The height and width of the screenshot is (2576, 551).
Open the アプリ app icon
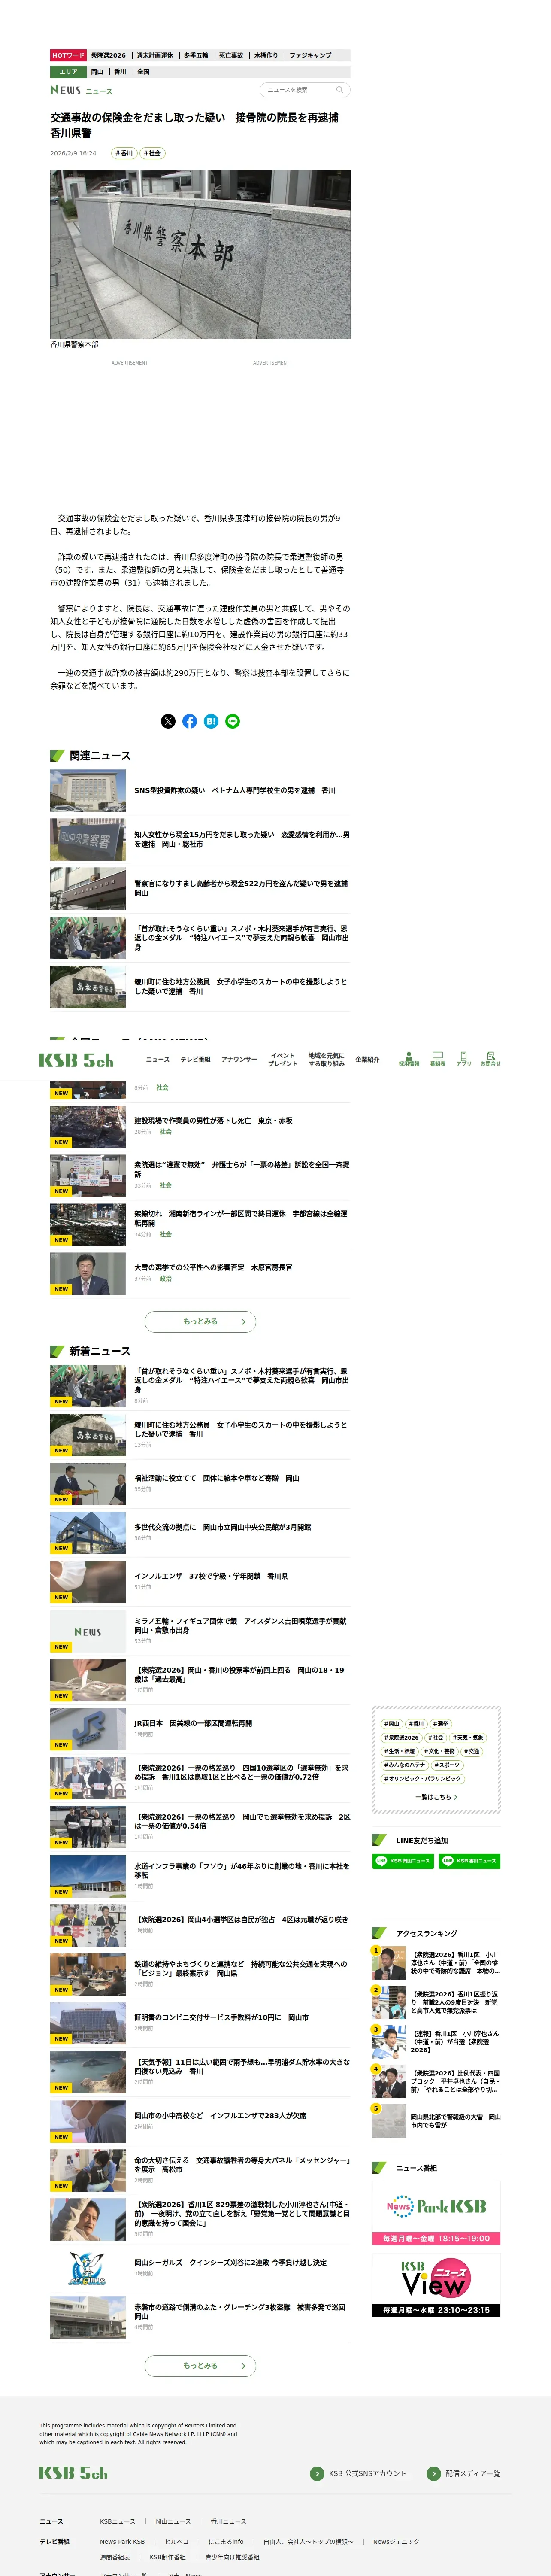(463, 1059)
